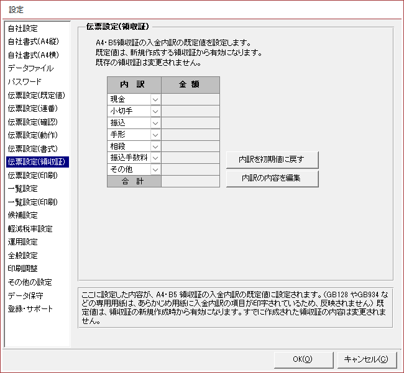Cancel with キャンセル(C) button

[x=367, y=359]
